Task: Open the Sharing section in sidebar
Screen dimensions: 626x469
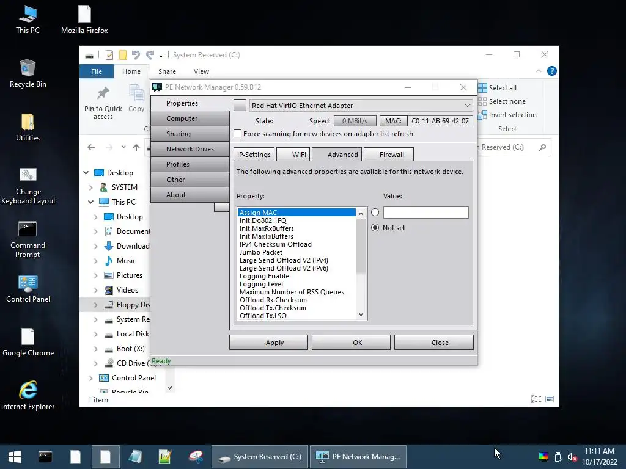Action: [x=190, y=134]
